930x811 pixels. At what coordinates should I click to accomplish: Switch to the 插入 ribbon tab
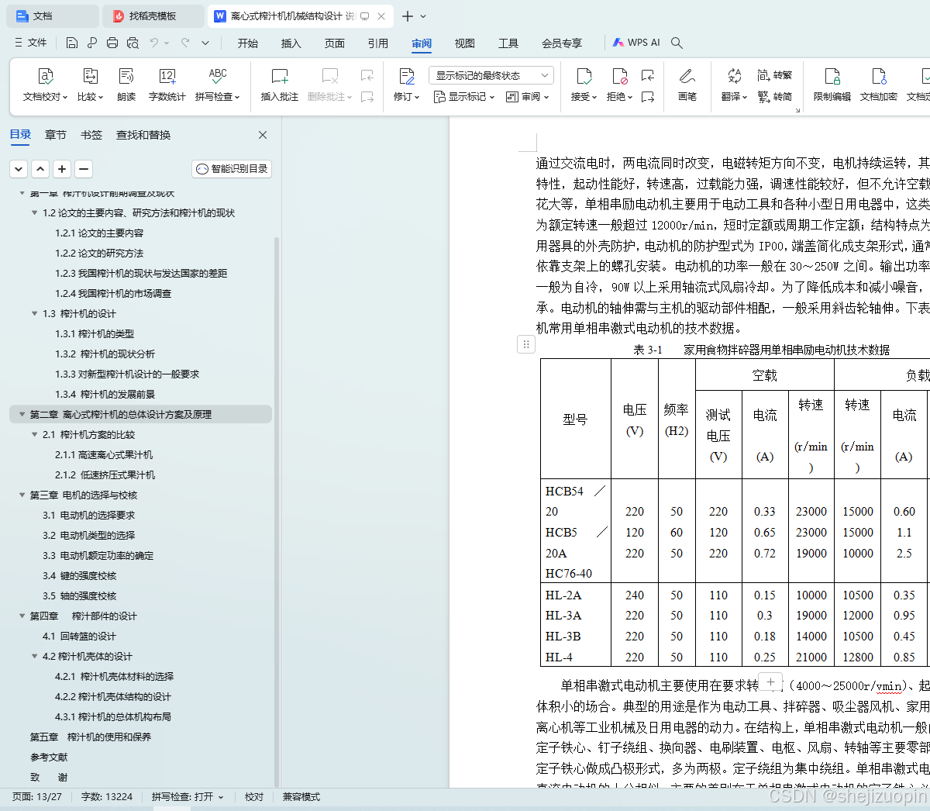(x=291, y=43)
